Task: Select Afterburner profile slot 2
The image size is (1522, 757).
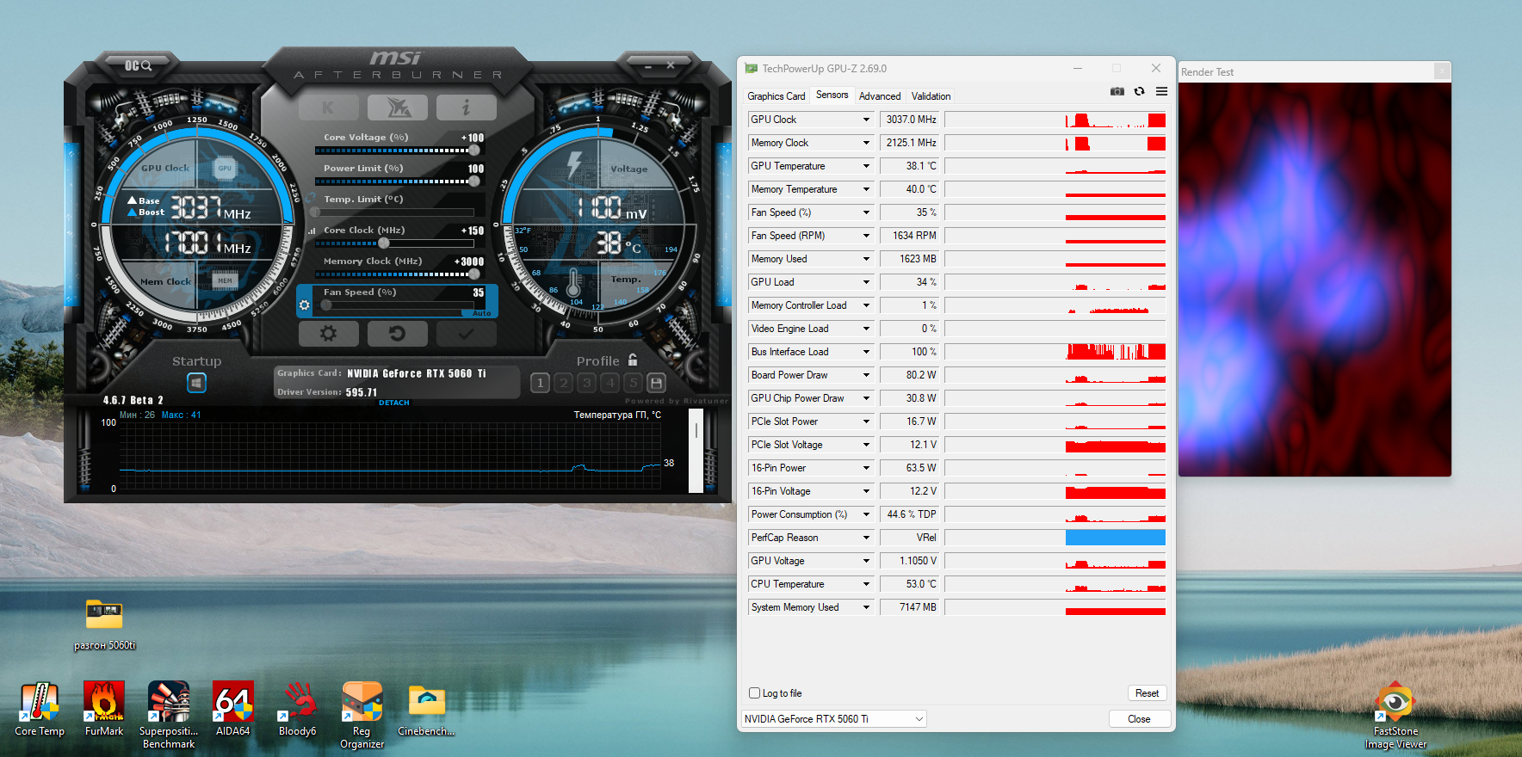Action: [x=563, y=383]
